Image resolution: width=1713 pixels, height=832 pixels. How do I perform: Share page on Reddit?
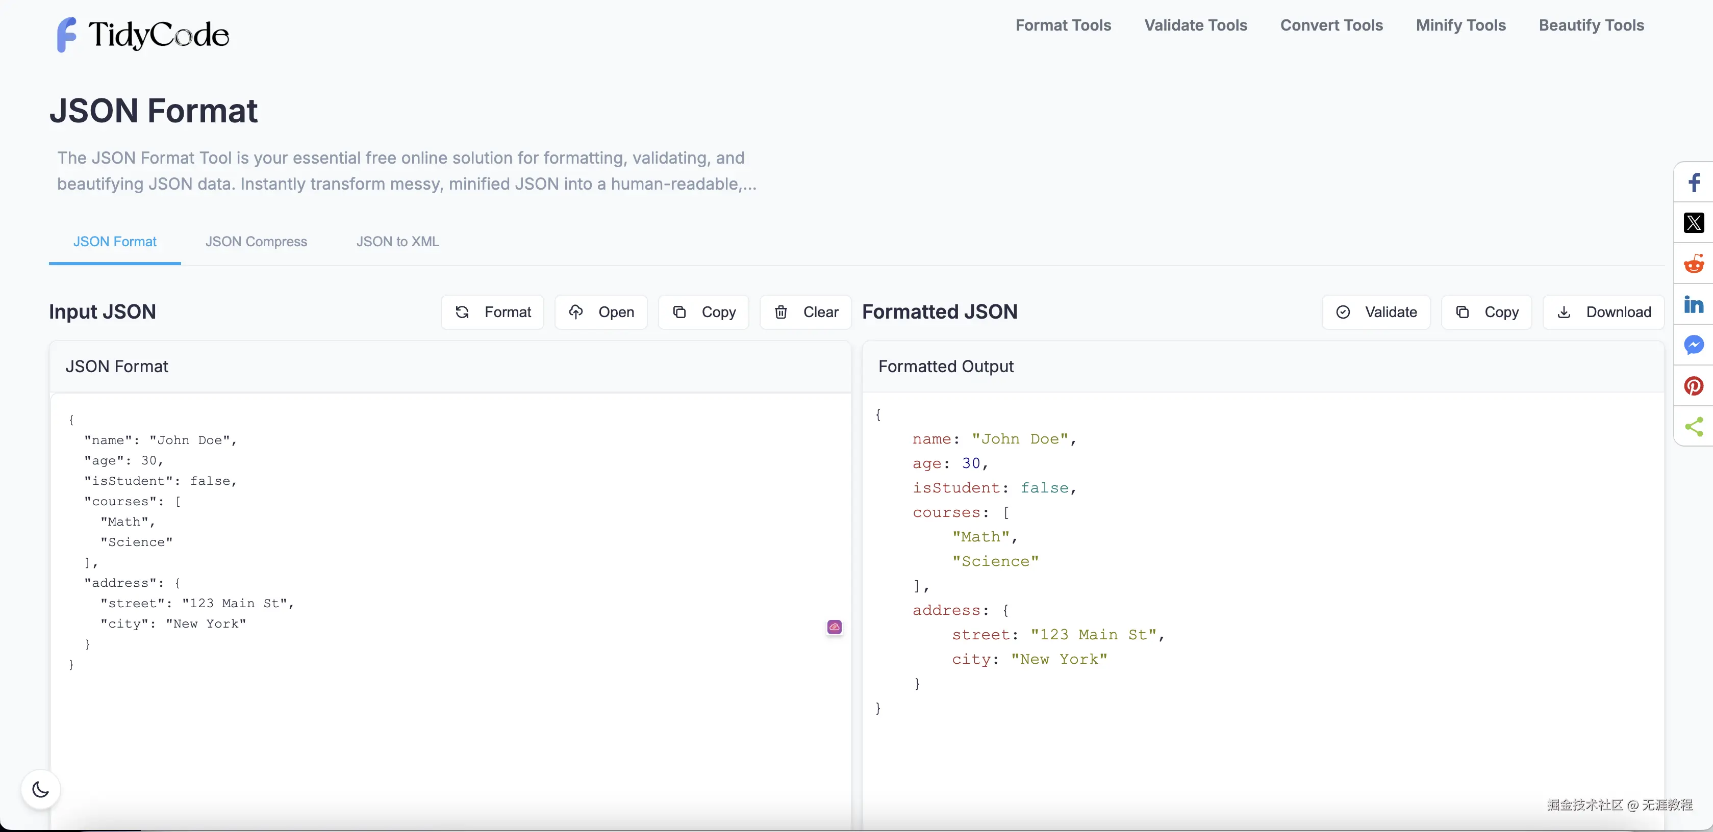pyautogui.click(x=1694, y=264)
